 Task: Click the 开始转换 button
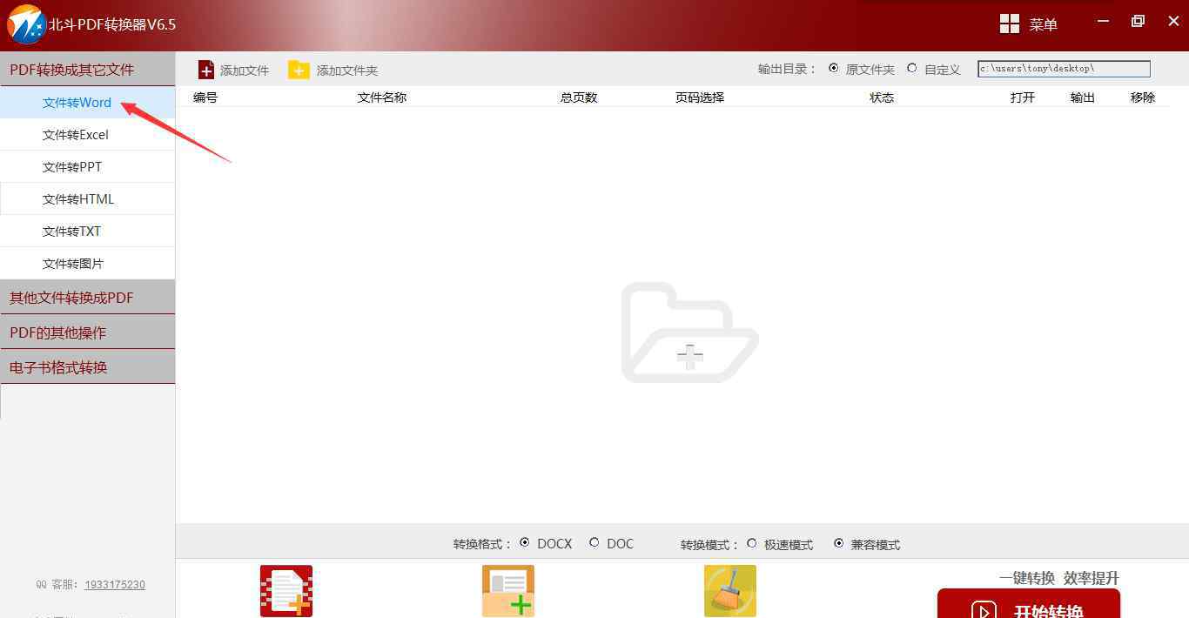tap(1029, 604)
